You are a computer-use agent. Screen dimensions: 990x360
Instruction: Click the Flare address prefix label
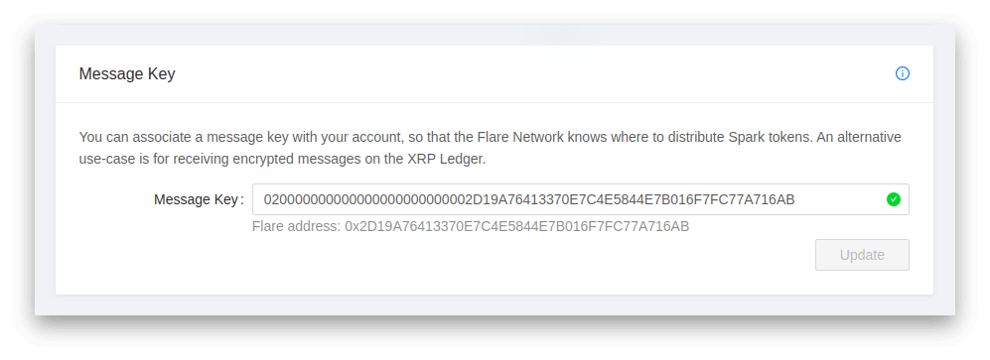pos(296,226)
